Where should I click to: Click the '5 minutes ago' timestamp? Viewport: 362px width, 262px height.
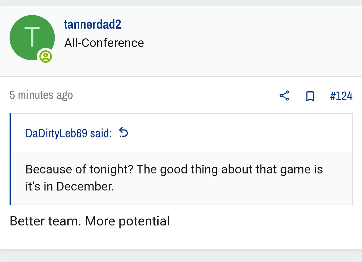tap(41, 95)
